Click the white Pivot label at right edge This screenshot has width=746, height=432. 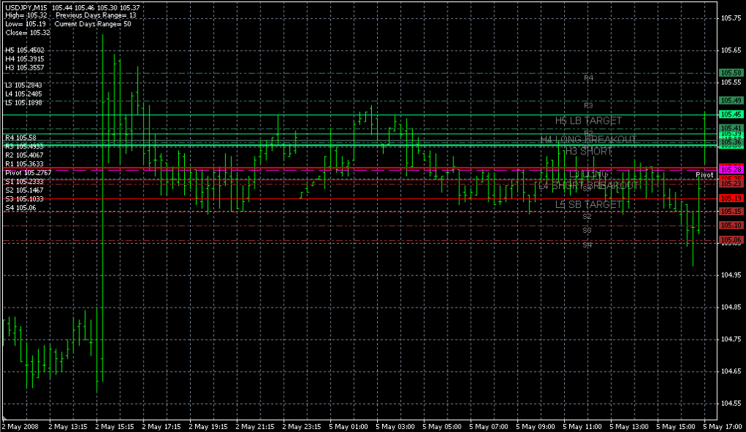click(x=704, y=176)
